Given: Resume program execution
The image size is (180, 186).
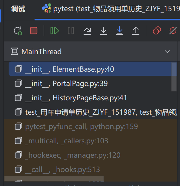Looking at the screenshot, I should pyautogui.click(x=55, y=31).
